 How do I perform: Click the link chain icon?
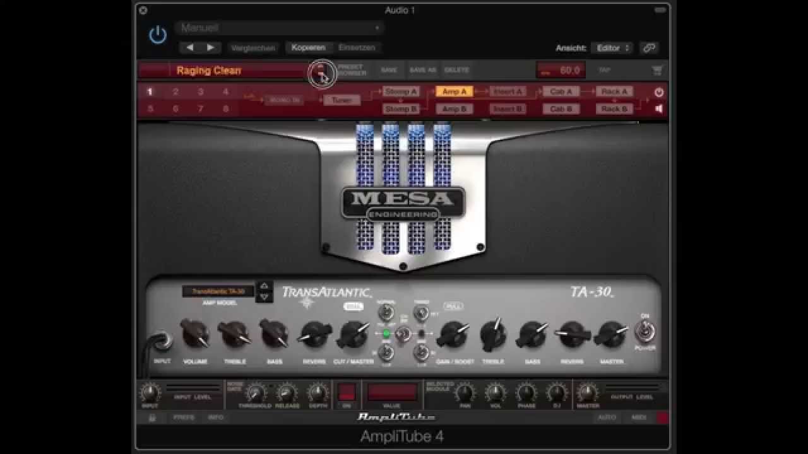648,48
